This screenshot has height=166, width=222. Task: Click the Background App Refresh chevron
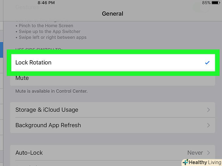click(209, 125)
